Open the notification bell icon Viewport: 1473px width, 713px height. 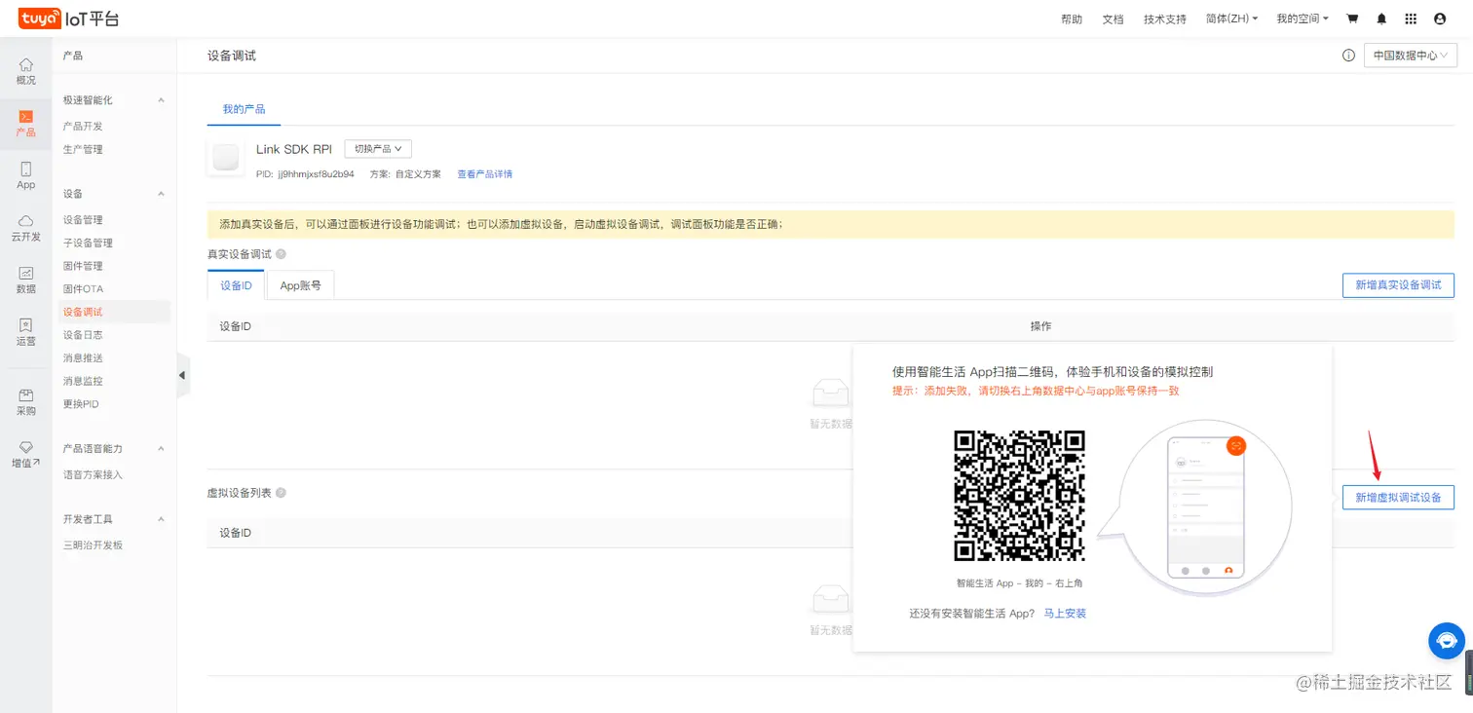tap(1381, 19)
